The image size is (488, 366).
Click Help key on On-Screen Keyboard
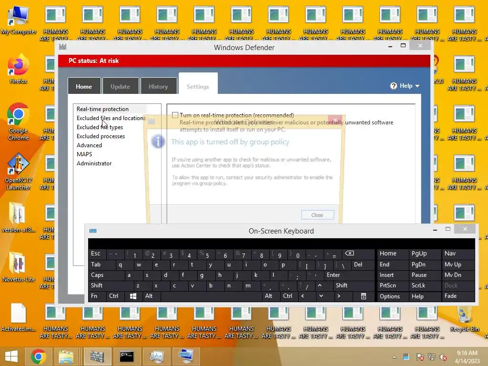(425, 296)
